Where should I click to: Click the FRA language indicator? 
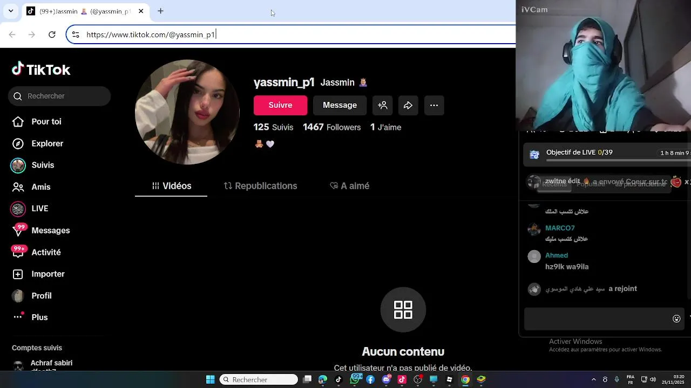point(630,380)
